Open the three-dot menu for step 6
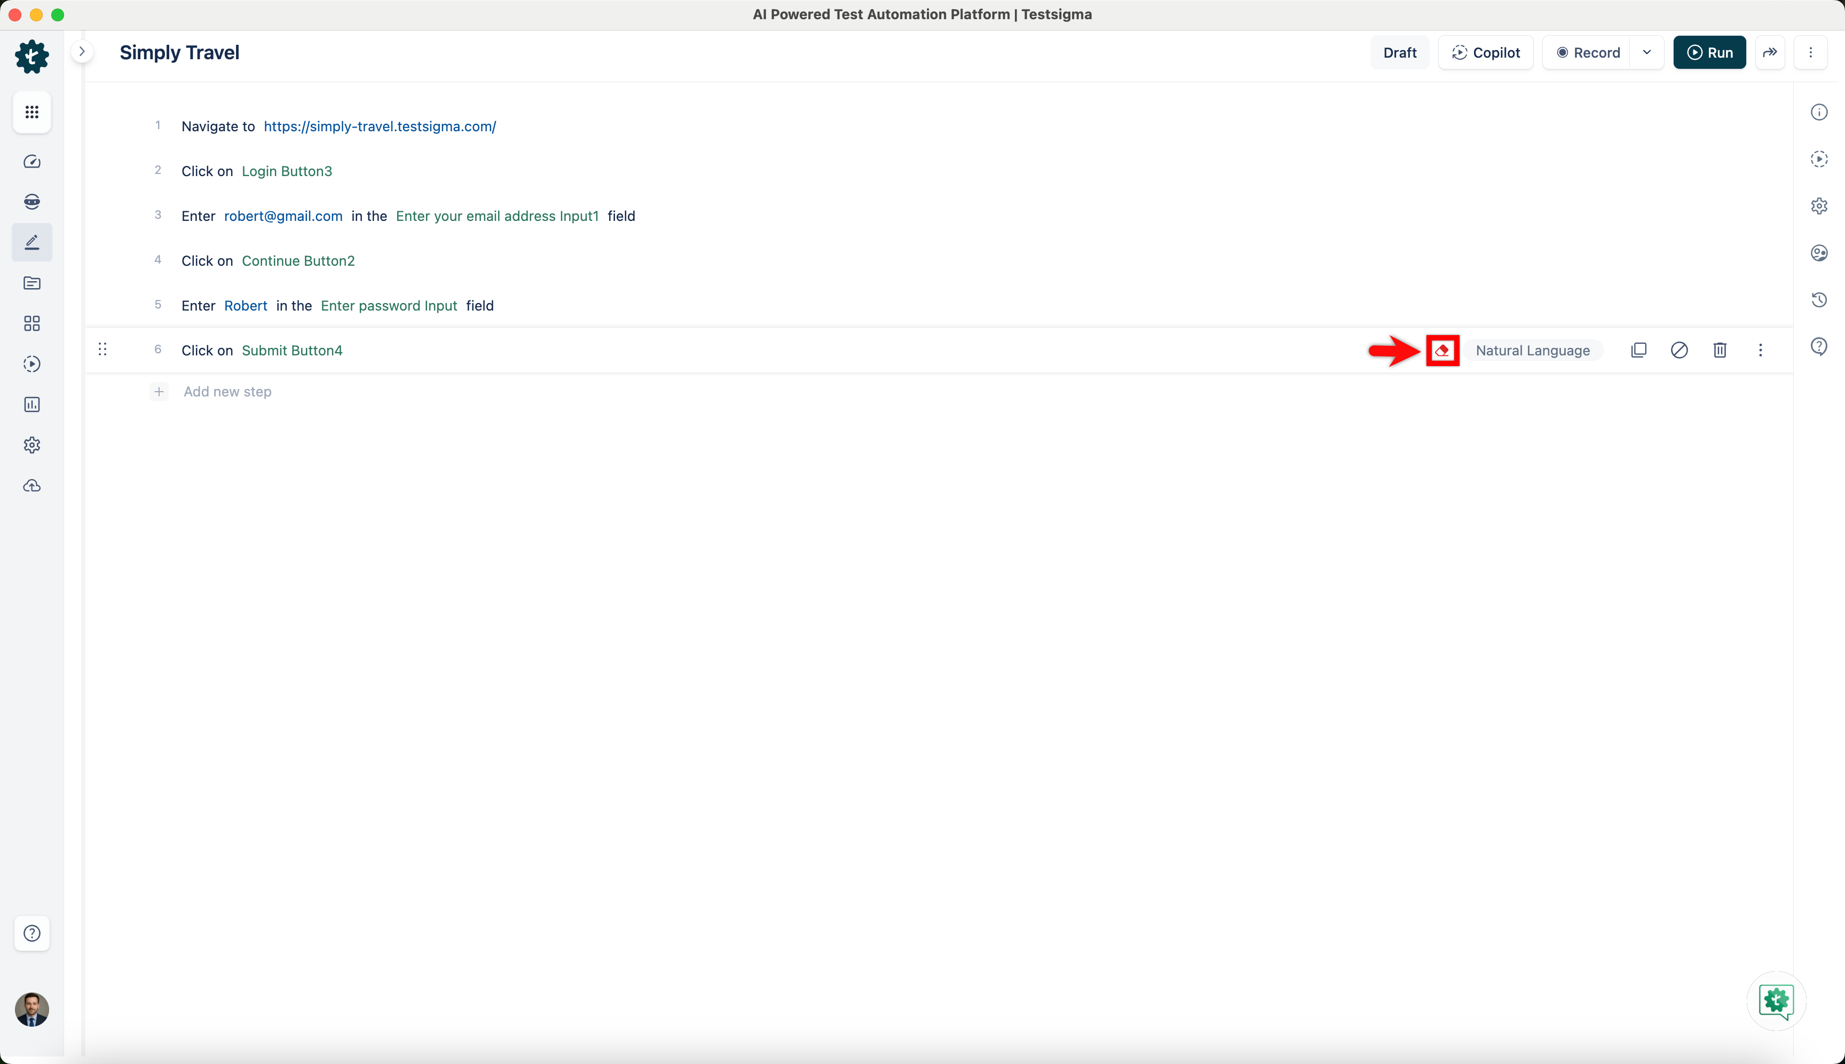This screenshot has width=1845, height=1064. coord(1760,350)
